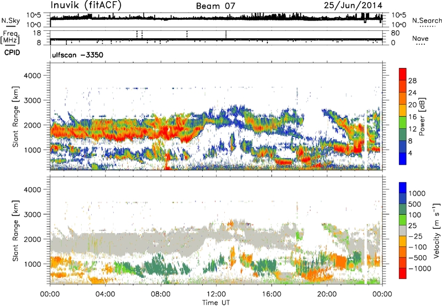Click the "4000" range tick of the power panel

32,76
